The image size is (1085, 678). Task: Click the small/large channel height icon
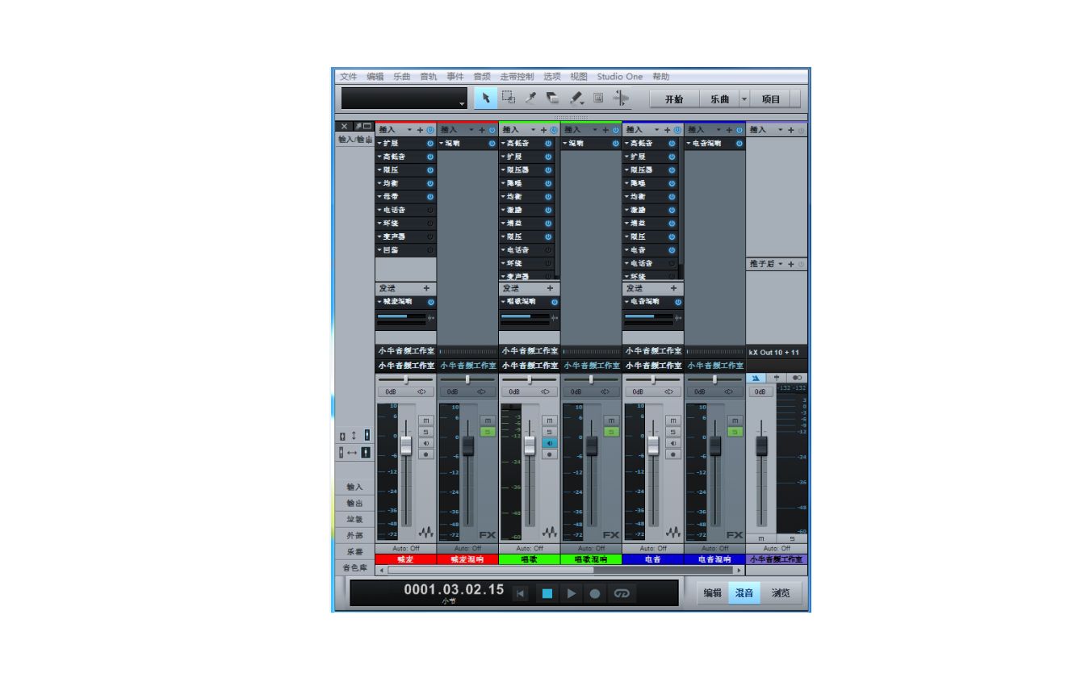tap(354, 437)
